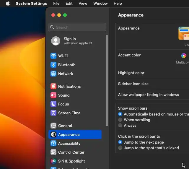The height and width of the screenshot is (169, 189).
Task: Select 'Jump to the next page' option
Action: tap(120, 142)
